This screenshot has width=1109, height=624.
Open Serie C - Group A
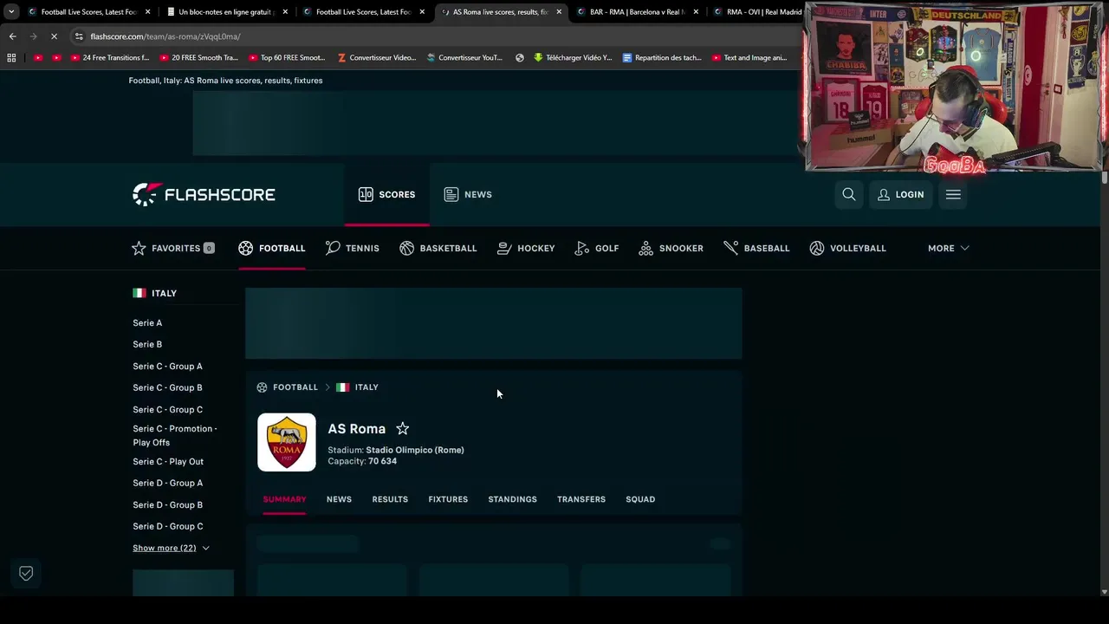167,366
